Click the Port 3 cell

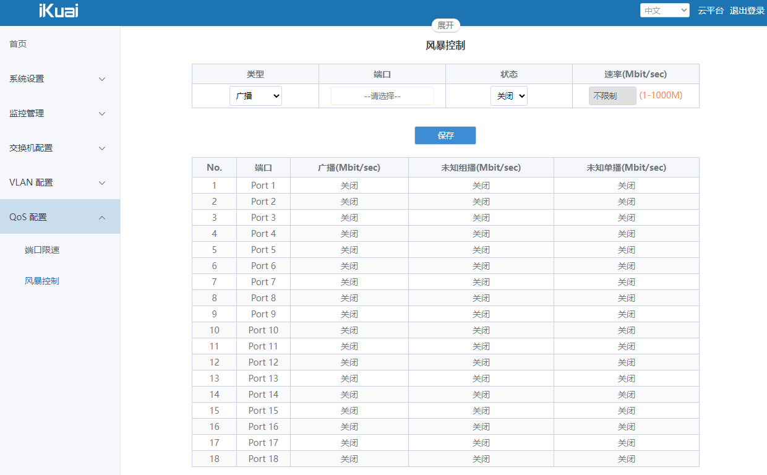click(x=264, y=218)
